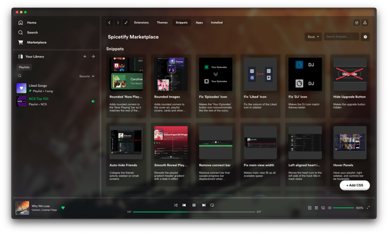Click the green speaker icon on NCS Top 100

(x=93, y=101)
